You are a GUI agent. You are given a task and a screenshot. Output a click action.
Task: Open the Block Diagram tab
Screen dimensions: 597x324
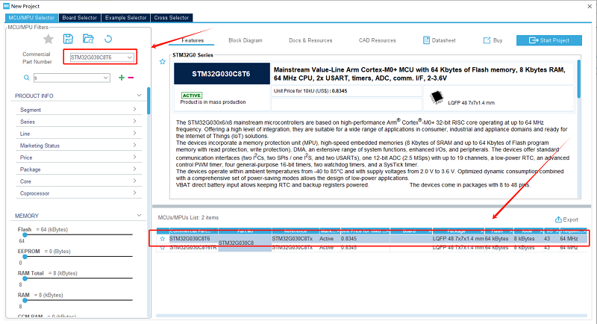pos(245,40)
